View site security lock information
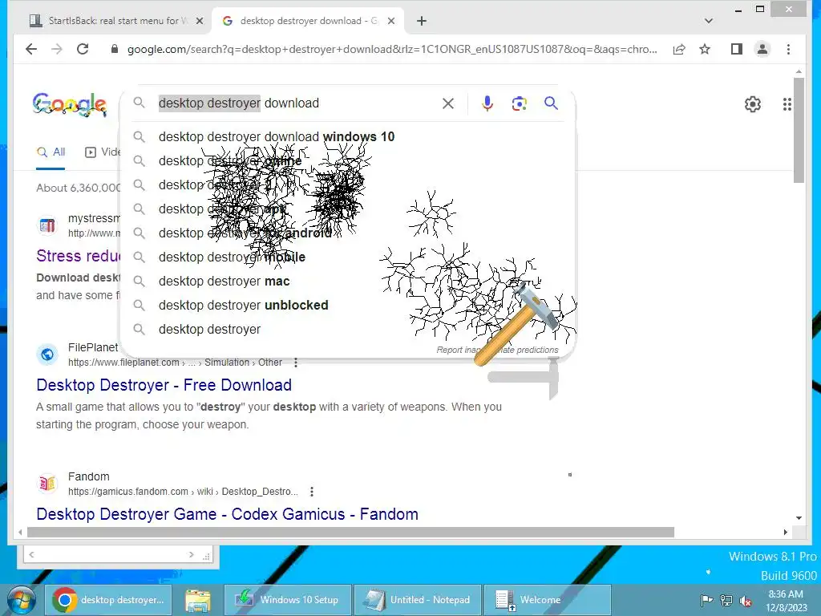 (x=114, y=49)
